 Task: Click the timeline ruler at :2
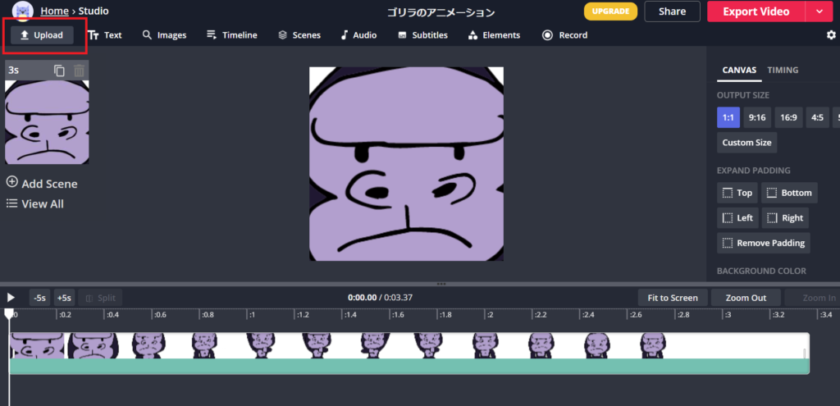(489, 315)
